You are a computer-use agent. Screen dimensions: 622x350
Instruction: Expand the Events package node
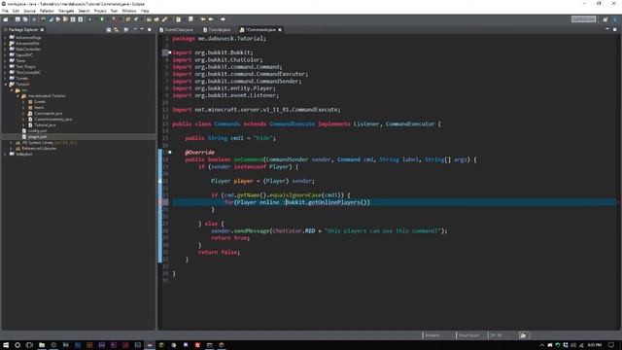click(x=23, y=102)
